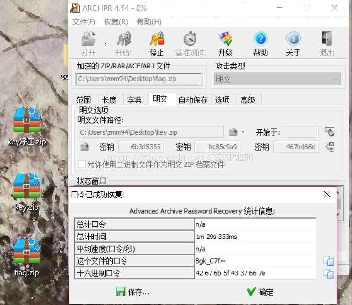Click the save keys icon right of key fields
The image size is (352, 305).
[330, 147]
